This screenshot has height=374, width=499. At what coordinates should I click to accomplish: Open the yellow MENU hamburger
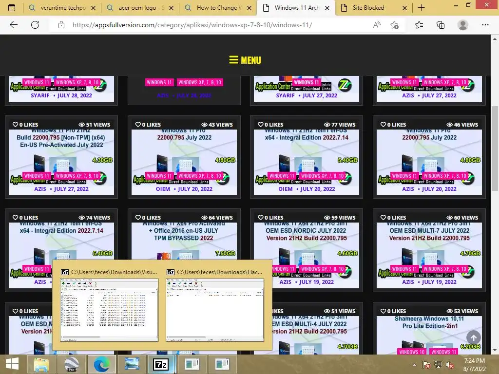245,60
